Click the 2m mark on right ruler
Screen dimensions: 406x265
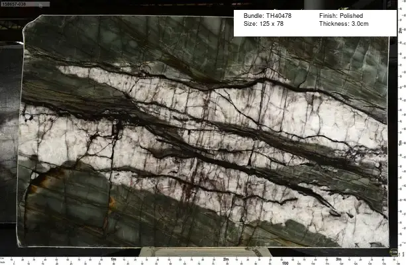tap(401, 30)
